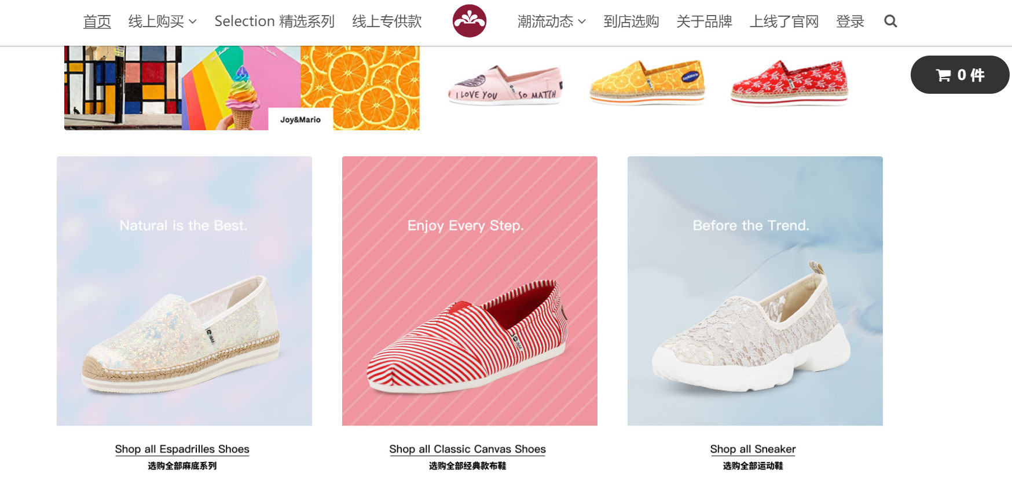The width and height of the screenshot is (1012, 492).
Task: Select the red floral espadrille shoe
Action: pos(790,82)
